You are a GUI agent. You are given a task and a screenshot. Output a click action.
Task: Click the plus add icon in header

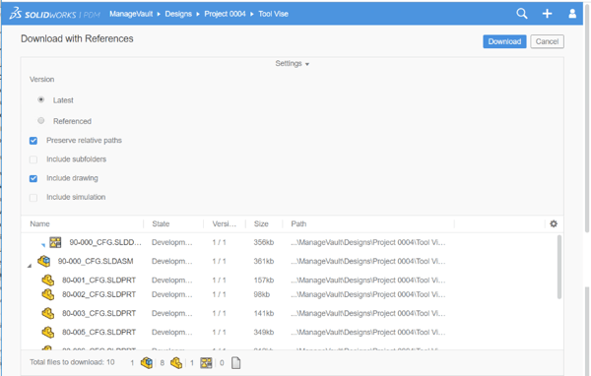point(547,14)
